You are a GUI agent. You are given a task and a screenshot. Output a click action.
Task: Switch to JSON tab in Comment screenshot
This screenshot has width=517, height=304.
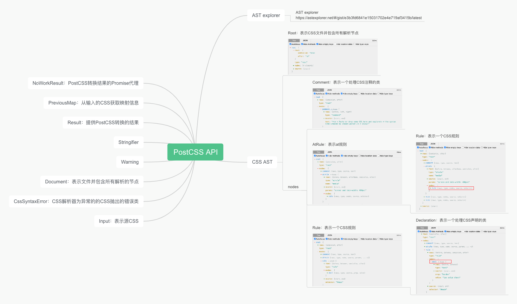point(329,90)
